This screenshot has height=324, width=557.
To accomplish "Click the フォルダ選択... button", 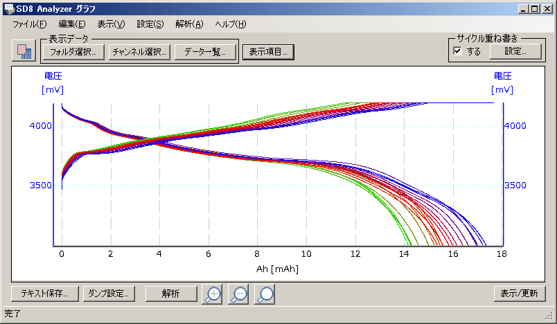I will (x=73, y=52).
